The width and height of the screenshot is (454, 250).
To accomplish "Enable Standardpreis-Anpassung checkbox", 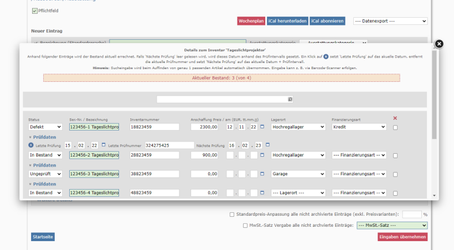I will 232,214.
